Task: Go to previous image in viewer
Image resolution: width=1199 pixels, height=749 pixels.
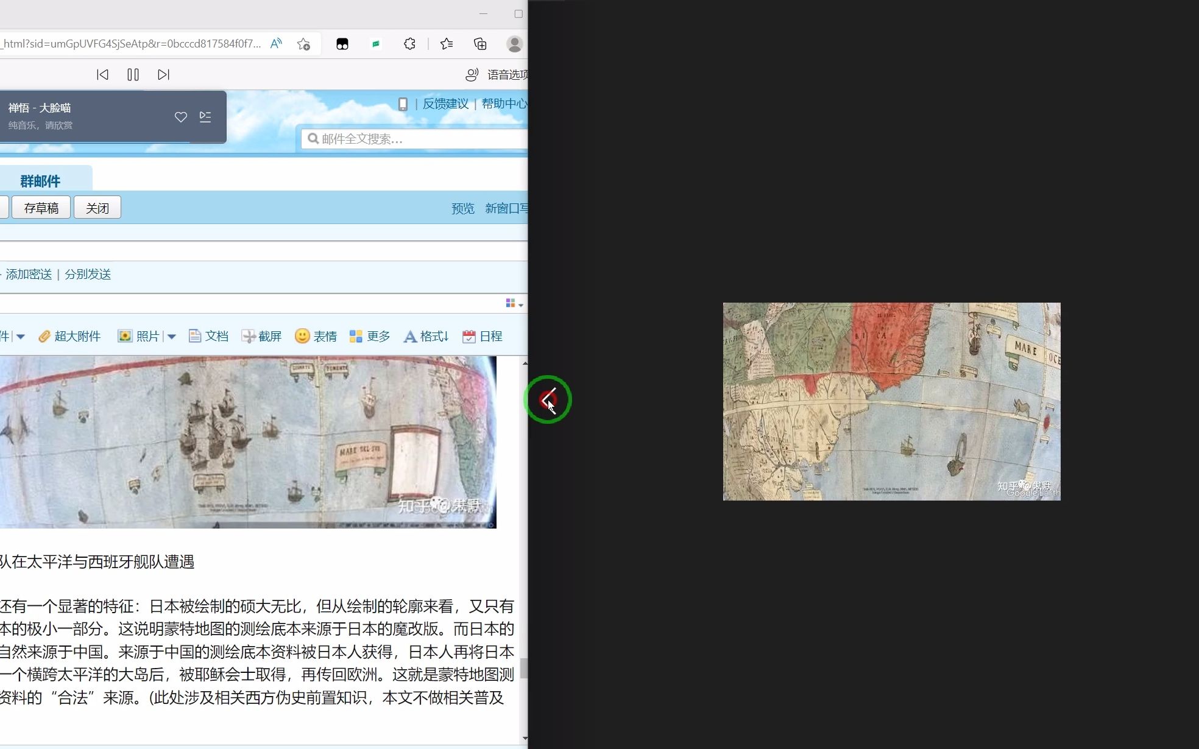Action: click(x=548, y=399)
